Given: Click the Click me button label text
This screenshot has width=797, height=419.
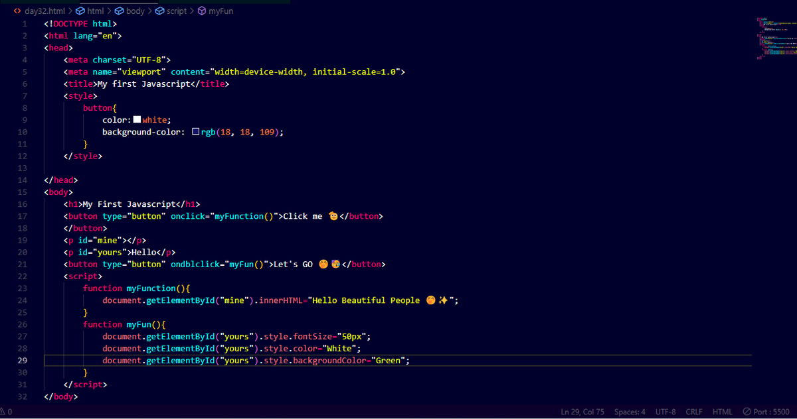Looking at the screenshot, I should coord(303,216).
